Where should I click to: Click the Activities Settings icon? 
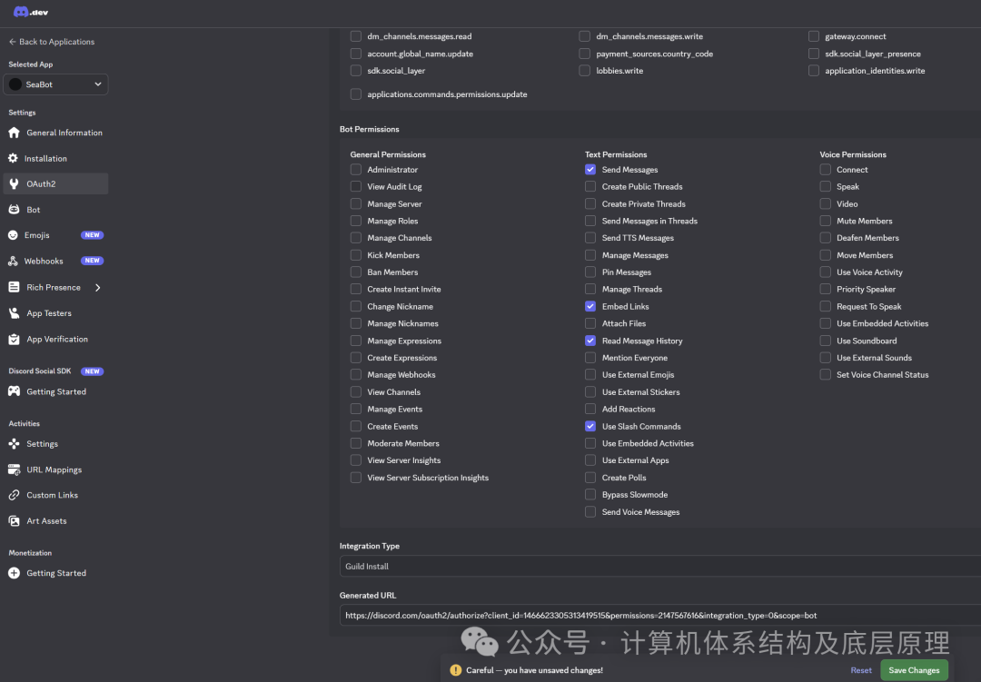[14, 443]
